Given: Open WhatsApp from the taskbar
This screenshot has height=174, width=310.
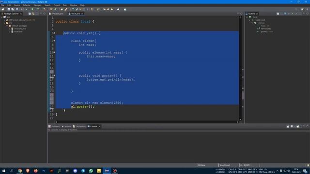Looking at the screenshot, I should 91,171.
